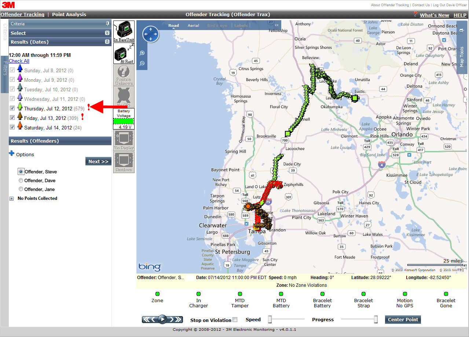
Task: Select Offender, Dave radio button
Action: (21, 180)
